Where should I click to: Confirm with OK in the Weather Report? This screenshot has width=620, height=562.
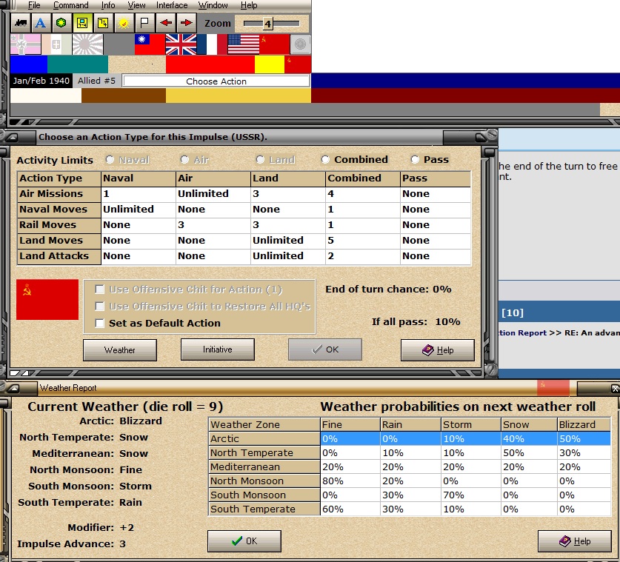[x=244, y=541]
